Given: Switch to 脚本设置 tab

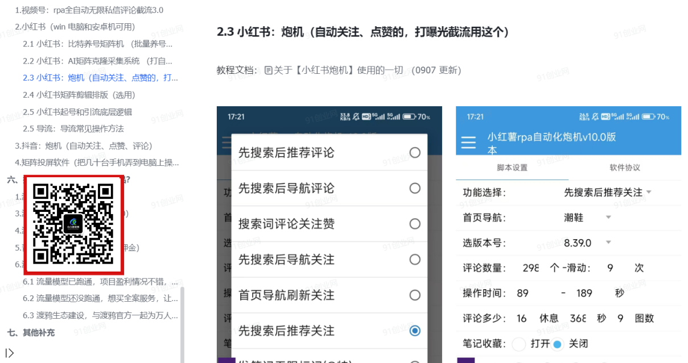Looking at the screenshot, I should coord(512,168).
